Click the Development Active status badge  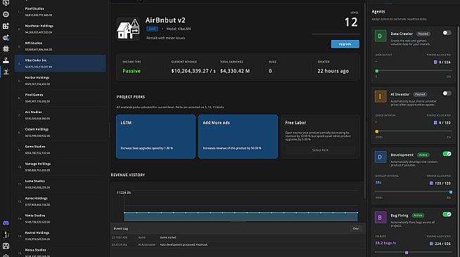click(423, 155)
